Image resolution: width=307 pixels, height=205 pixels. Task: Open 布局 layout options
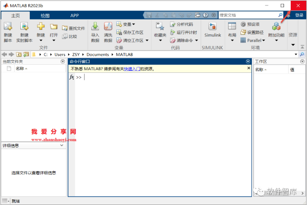click(232, 32)
